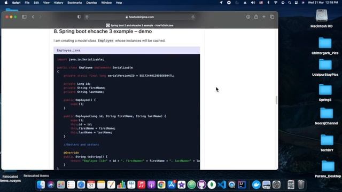
Task: Open iMovie from the Dock
Action: pyautogui.click(x=182, y=185)
